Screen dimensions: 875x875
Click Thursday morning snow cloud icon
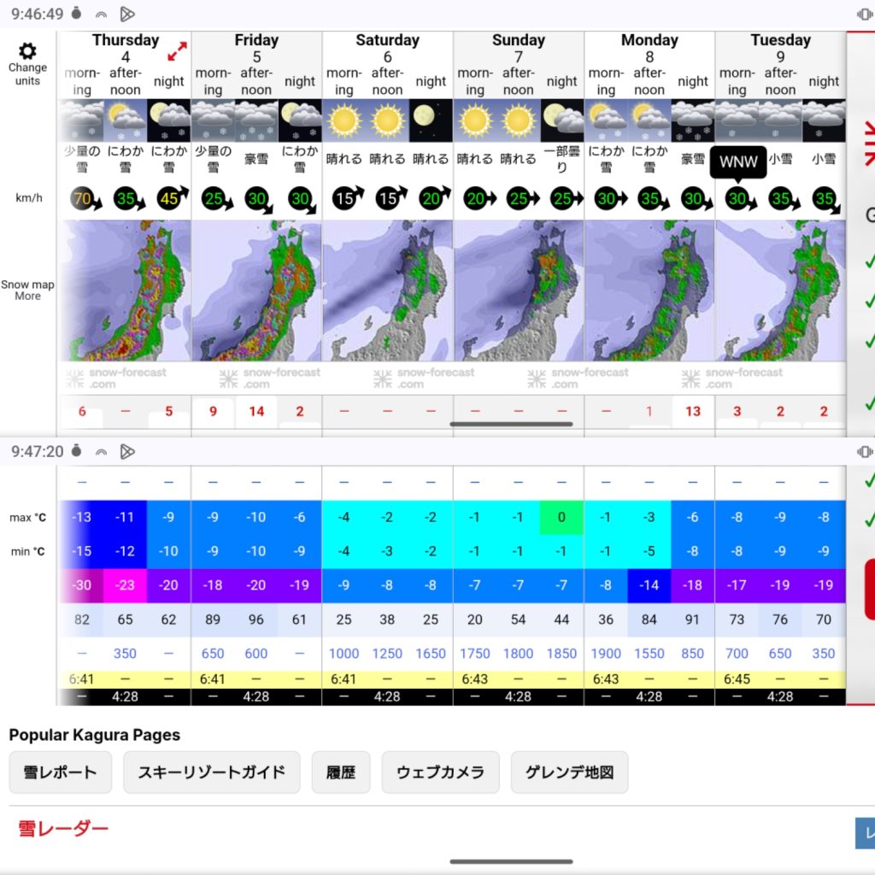click(x=82, y=120)
